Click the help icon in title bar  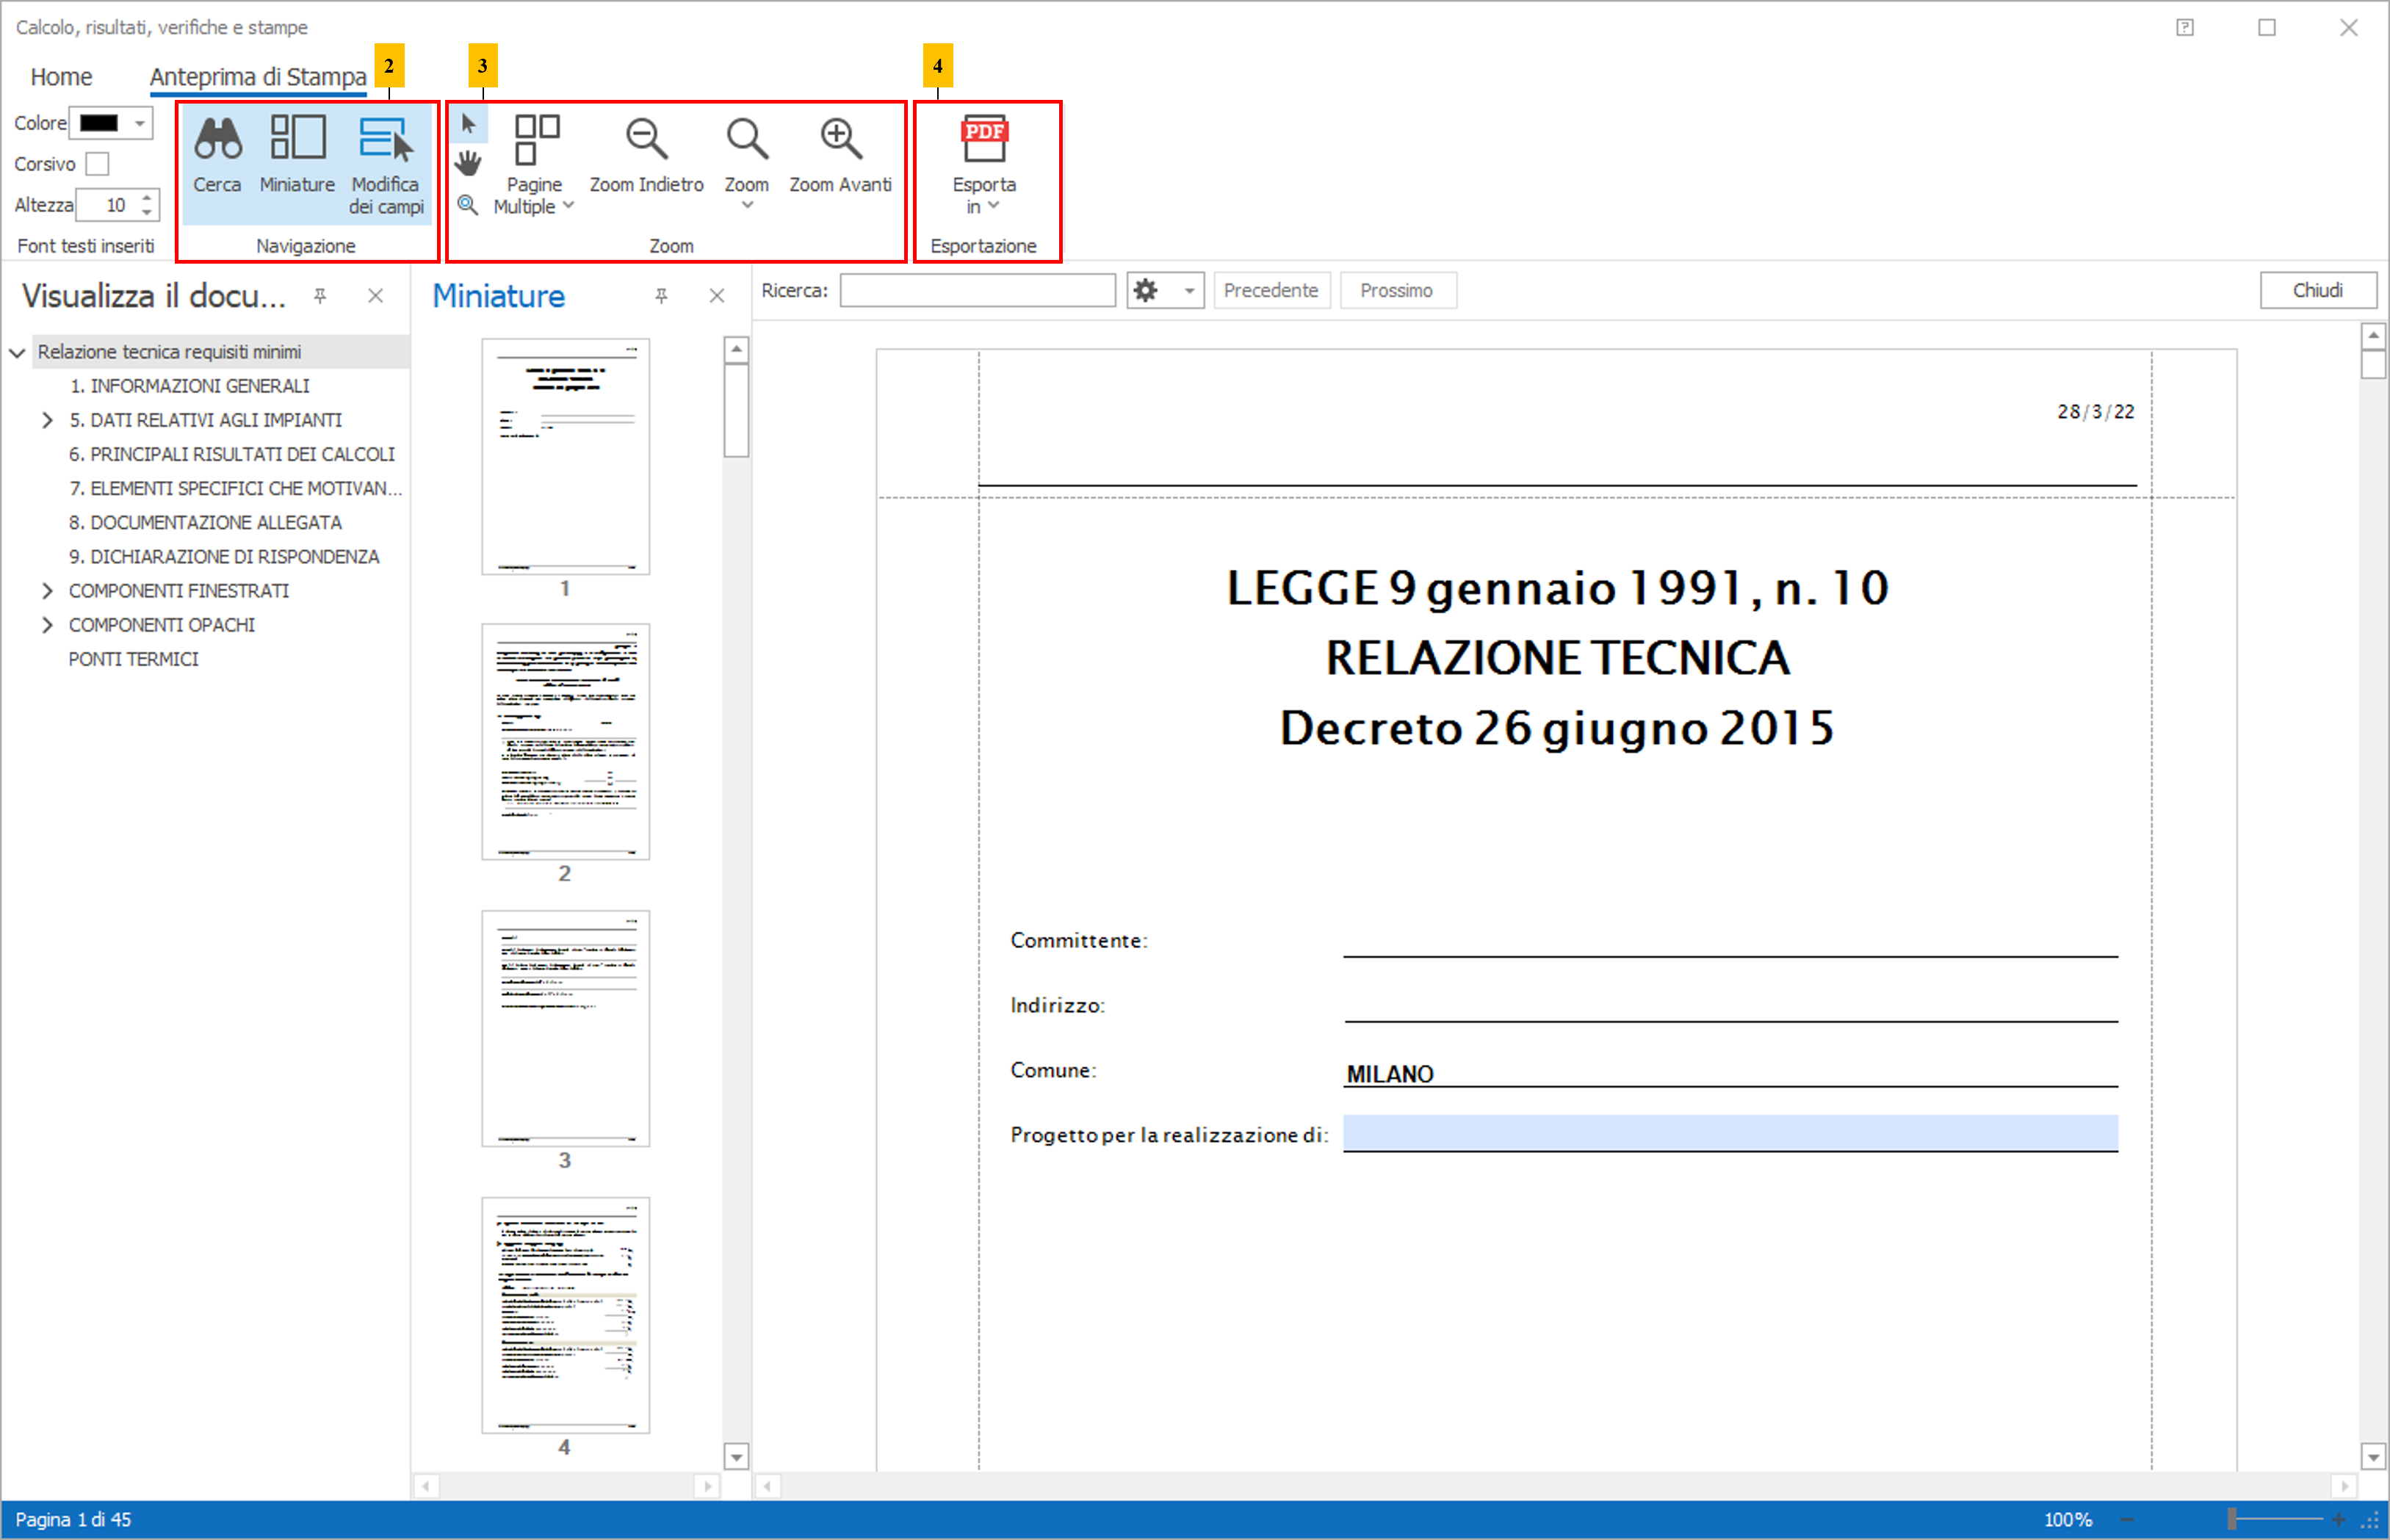click(2185, 27)
